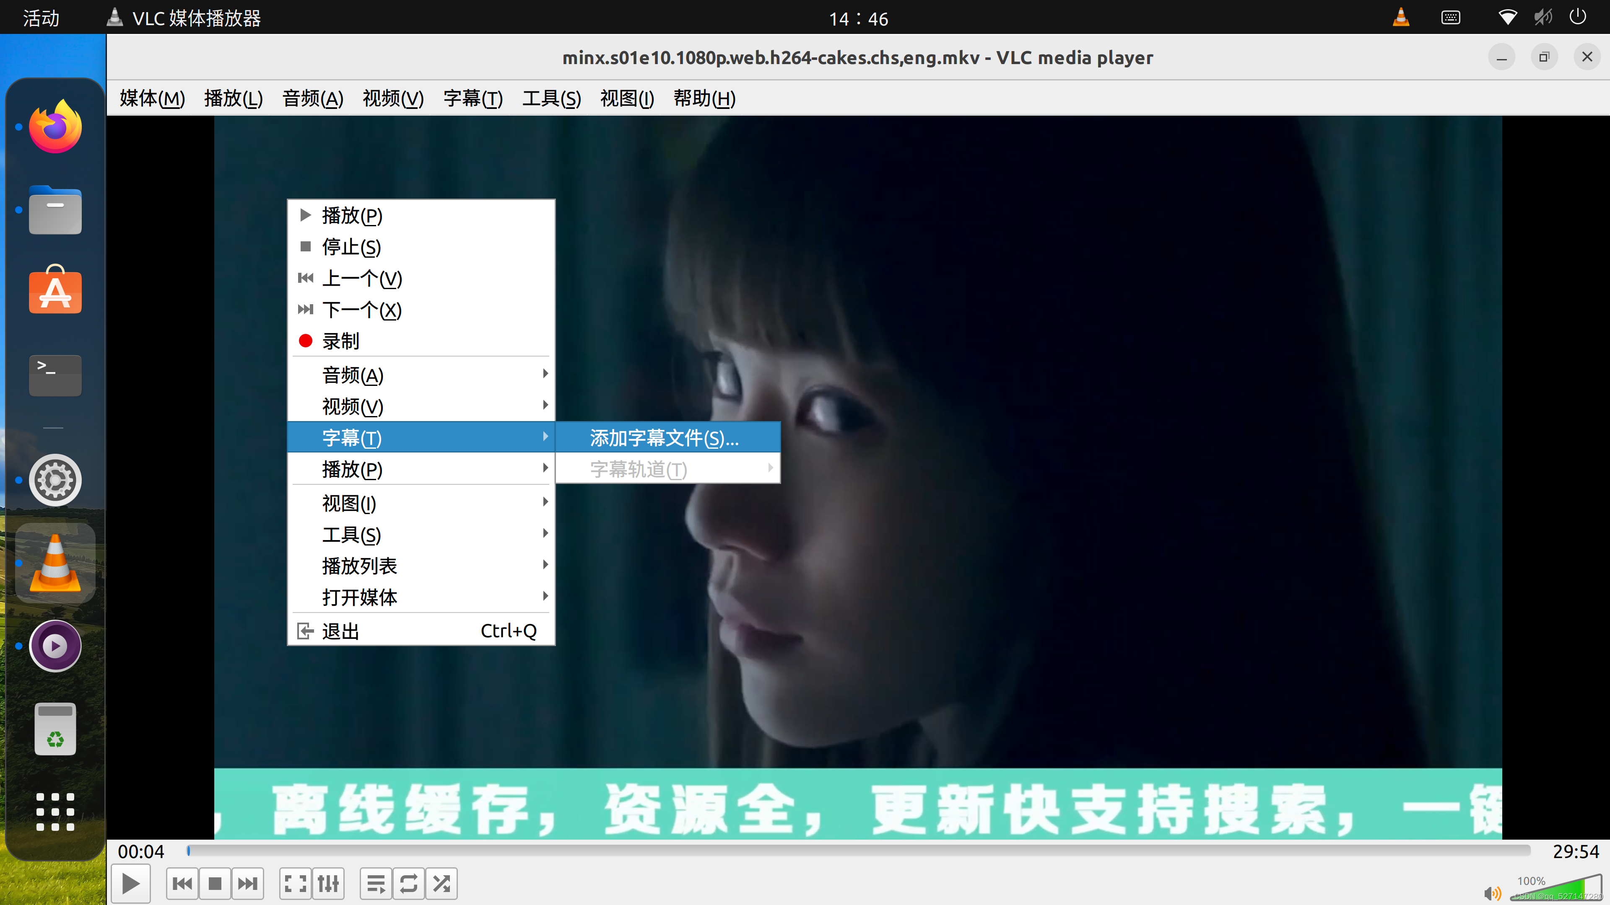Click 活动 activities button

tap(41, 18)
